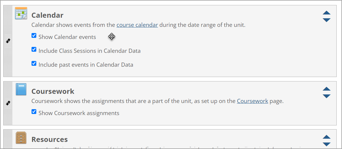Open the course calendar link
The width and height of the screenshot is (342, 149).
(137, 25)
